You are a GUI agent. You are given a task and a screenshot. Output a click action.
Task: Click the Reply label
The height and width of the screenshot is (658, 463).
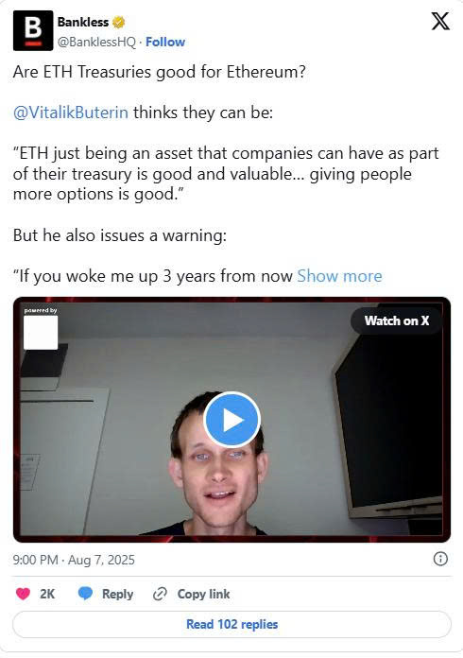point(117,594)
